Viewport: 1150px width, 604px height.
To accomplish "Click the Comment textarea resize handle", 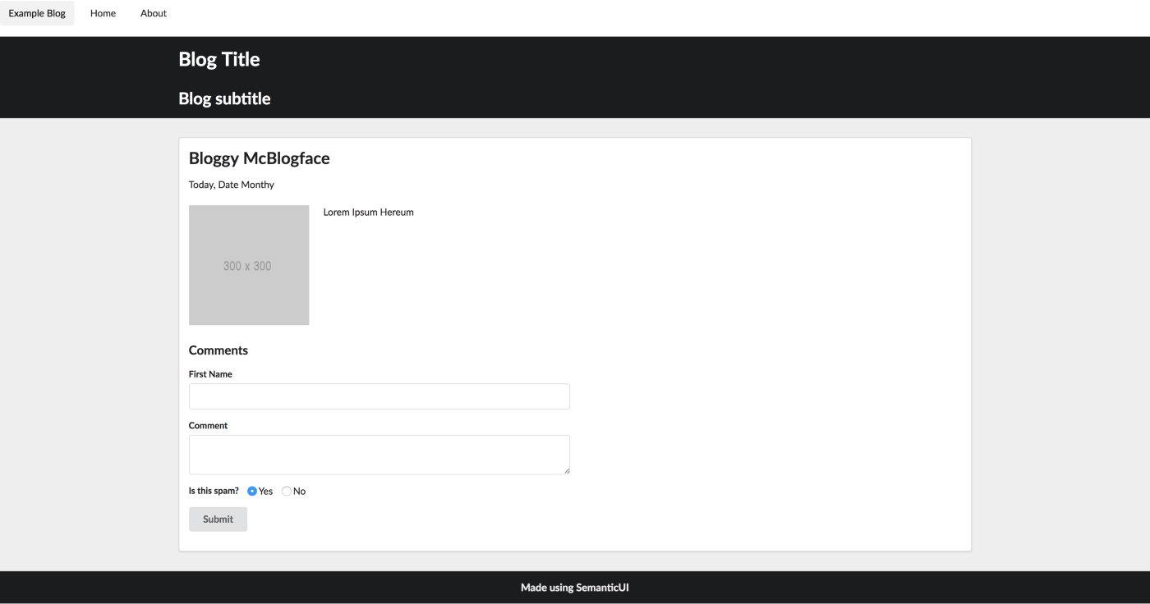I will click(x=566, y=470).
